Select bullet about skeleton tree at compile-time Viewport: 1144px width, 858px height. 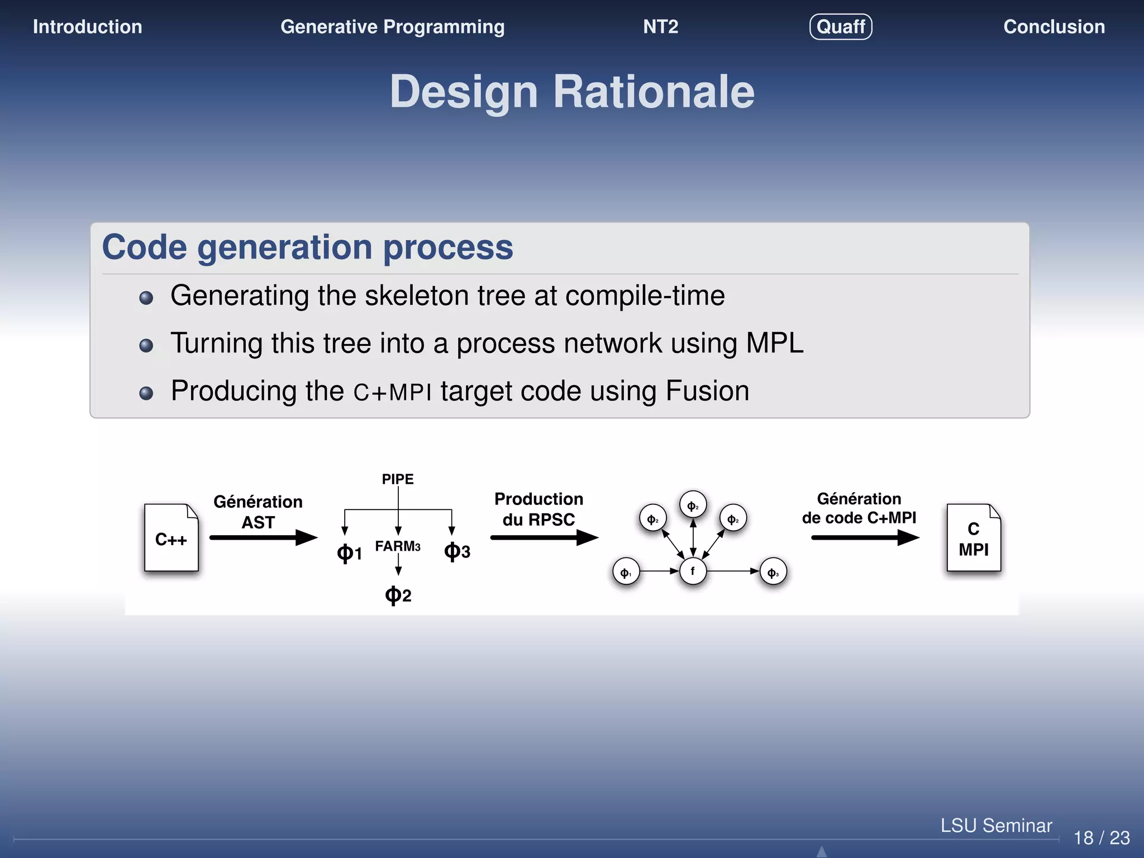pos(447,295)
